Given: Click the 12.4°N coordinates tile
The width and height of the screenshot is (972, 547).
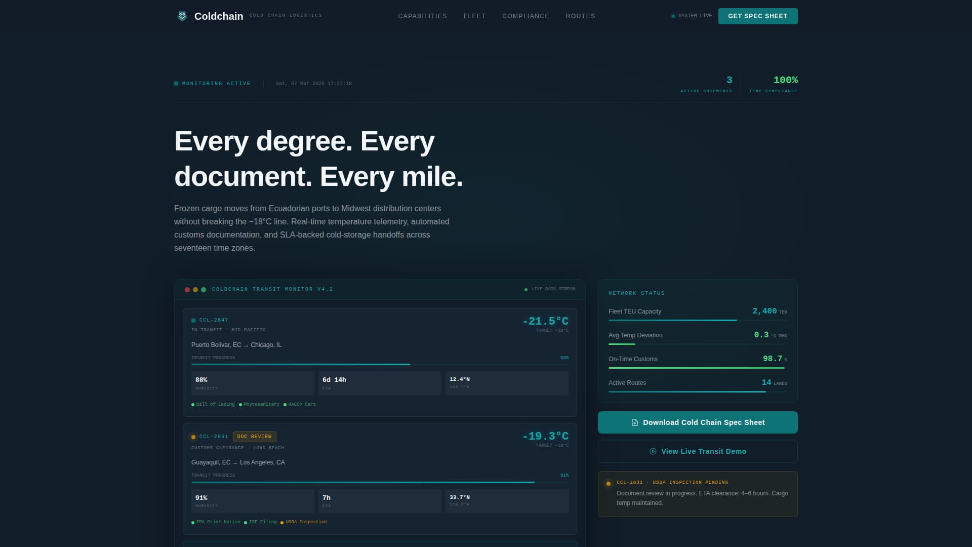Looking at the screenshot, I should (507, 383).
